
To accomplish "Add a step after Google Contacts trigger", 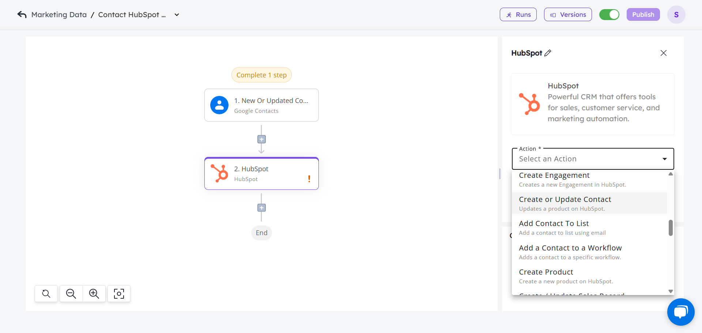I will click(x=261, y=139).
